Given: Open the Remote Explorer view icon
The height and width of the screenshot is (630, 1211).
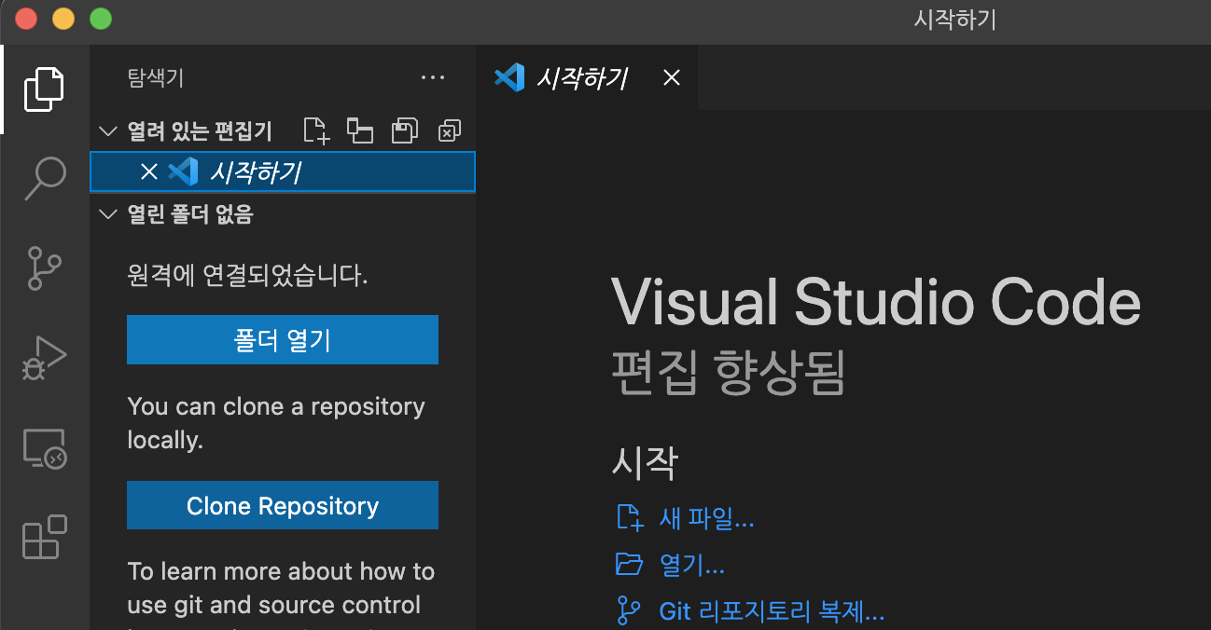Looking at the screenshot, I should (44, 448).
